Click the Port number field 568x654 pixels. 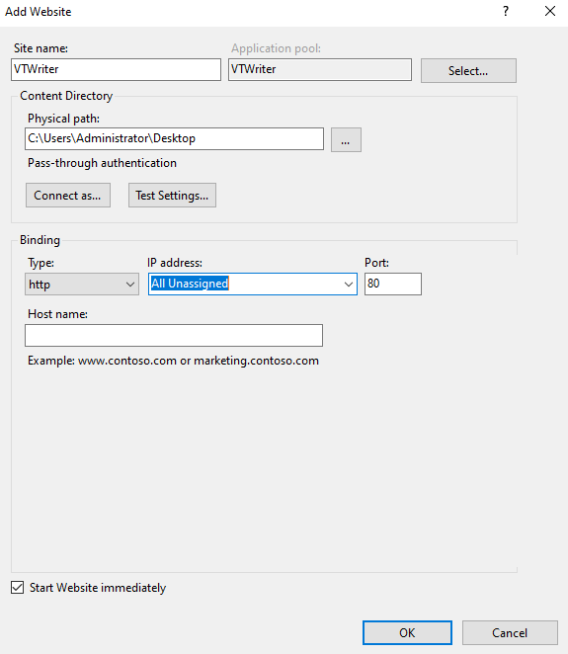[393, 285]
